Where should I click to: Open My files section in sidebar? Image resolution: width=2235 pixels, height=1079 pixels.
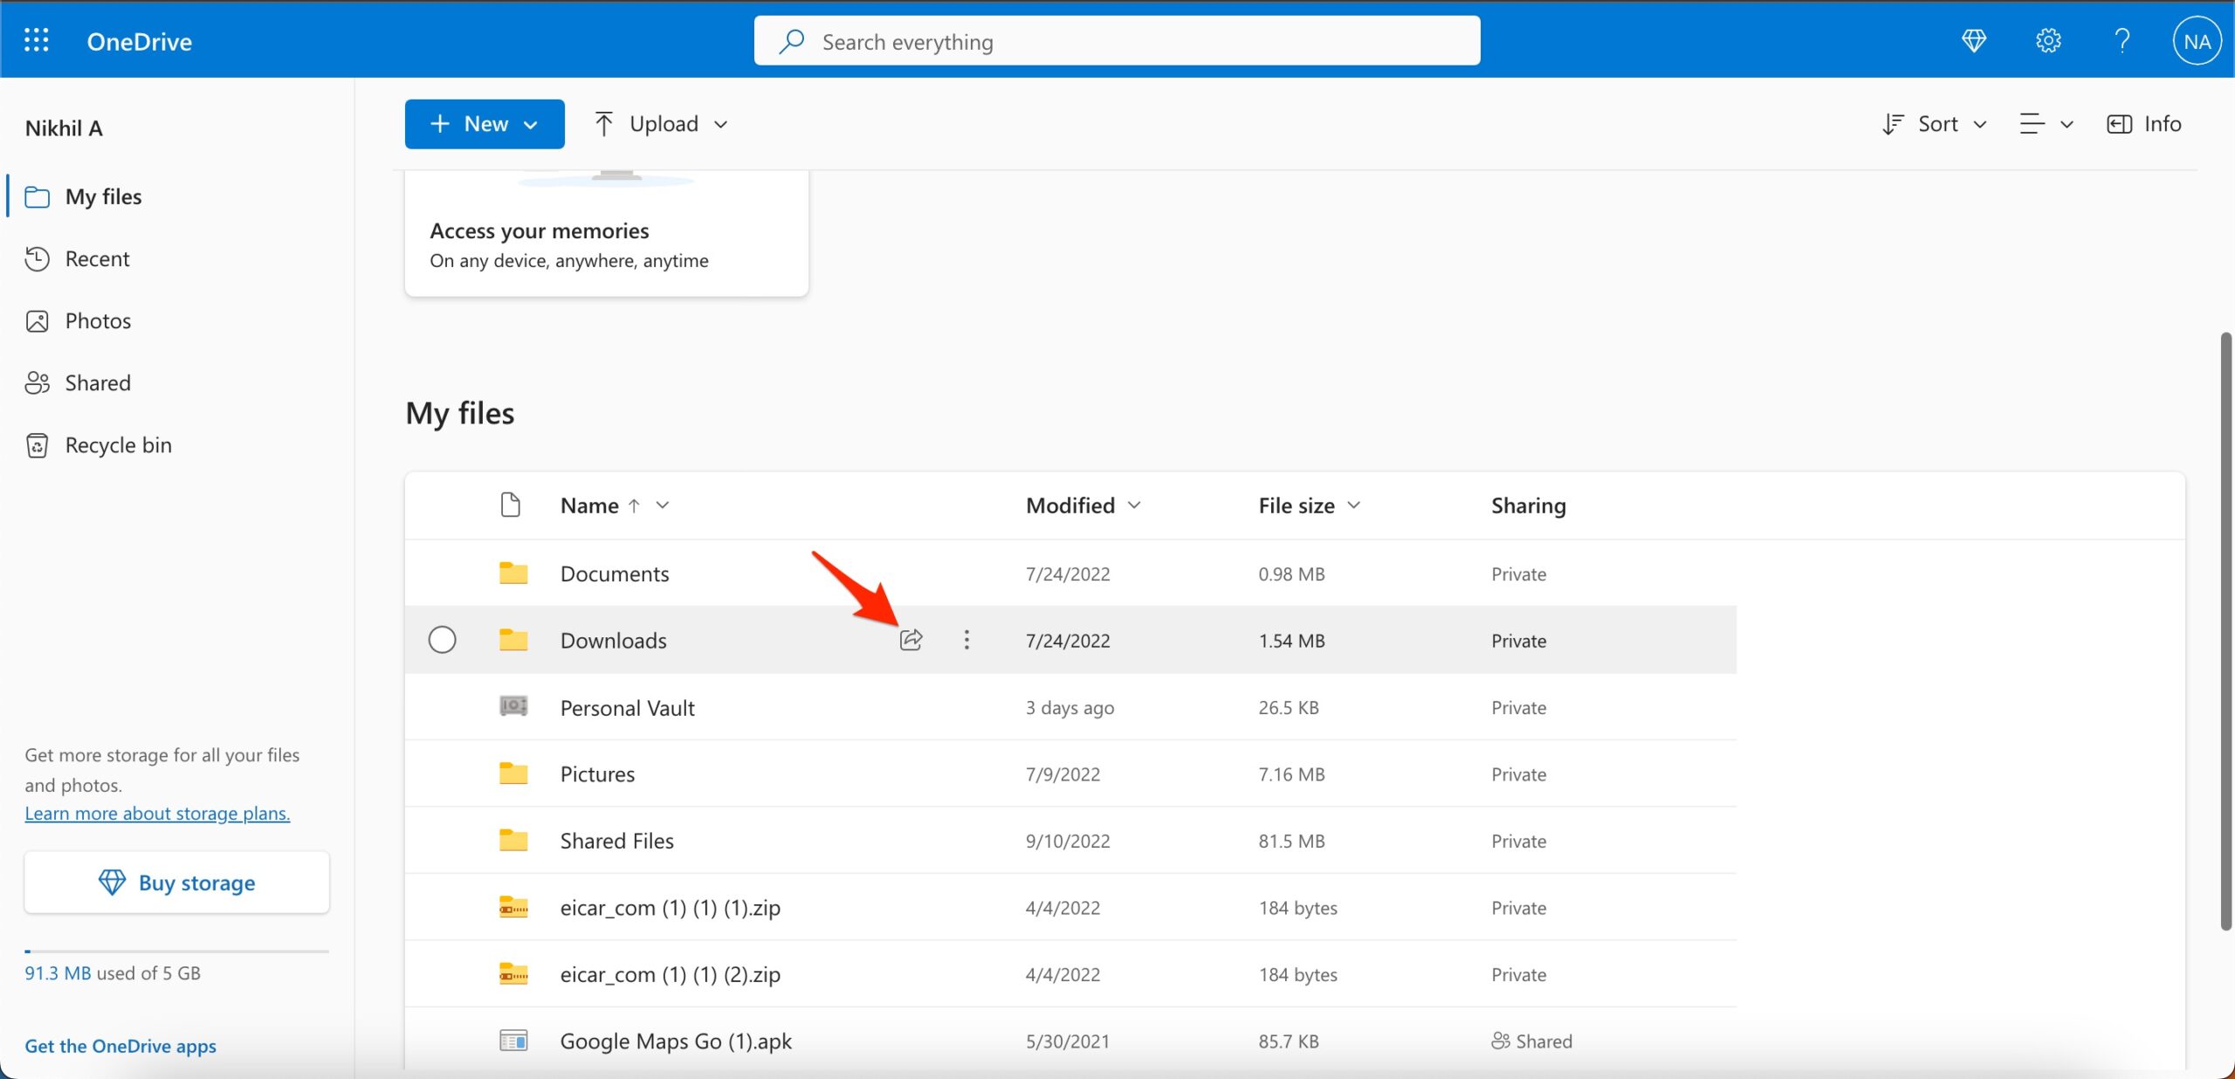103,194
